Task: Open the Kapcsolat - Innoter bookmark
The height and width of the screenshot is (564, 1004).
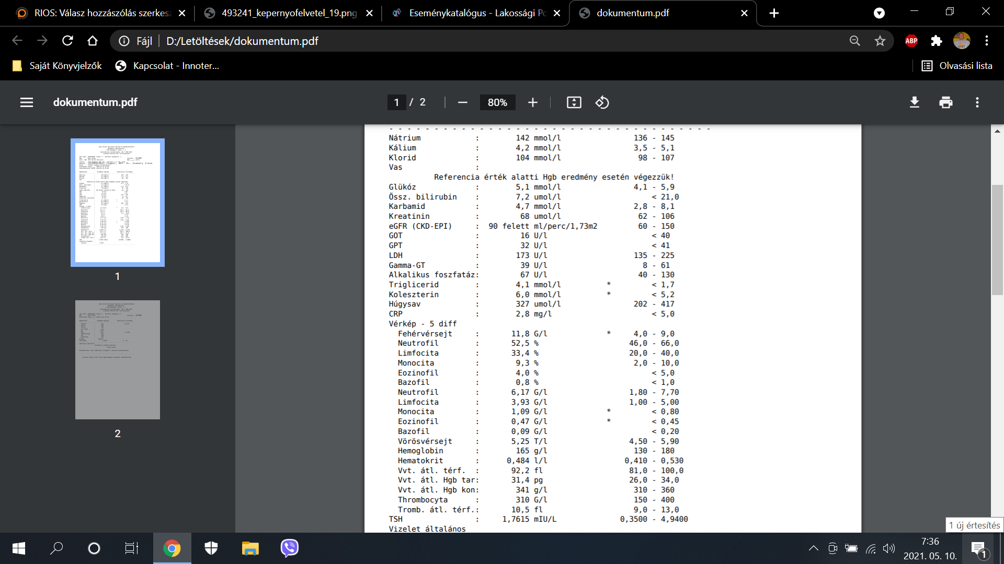Action: (167, 66)
